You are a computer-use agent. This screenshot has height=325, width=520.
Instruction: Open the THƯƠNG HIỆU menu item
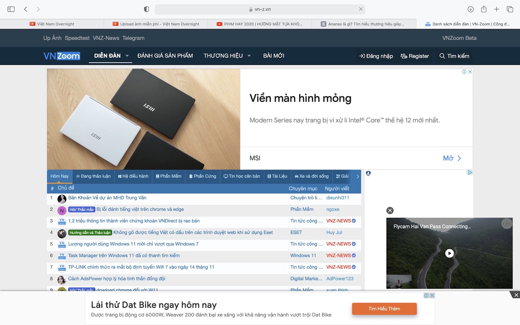pos(223,56)
